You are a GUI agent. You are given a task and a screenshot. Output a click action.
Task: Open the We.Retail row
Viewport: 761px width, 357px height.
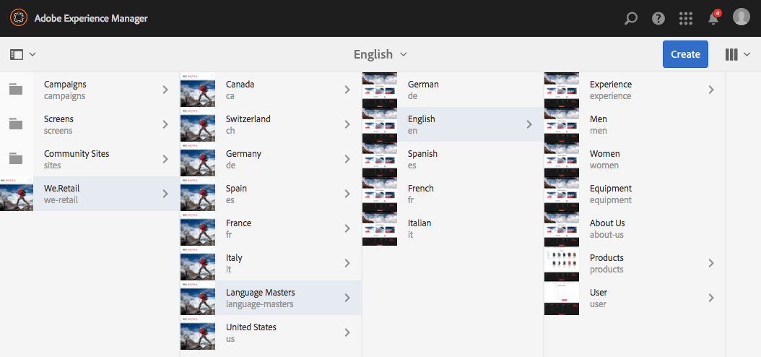coord(90,194)
